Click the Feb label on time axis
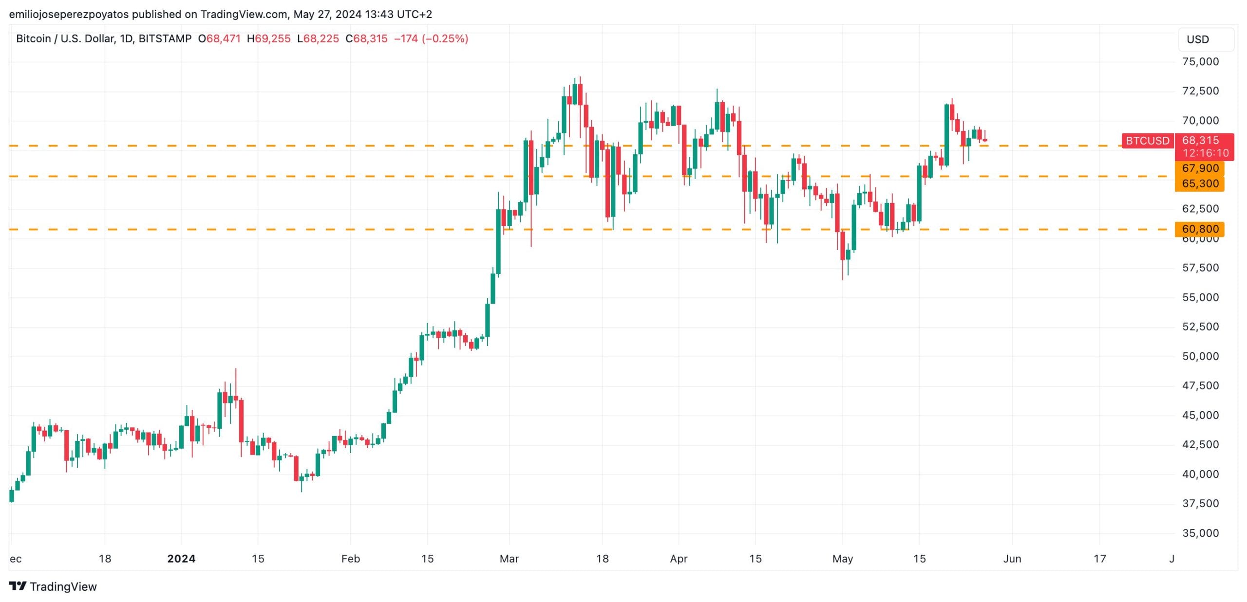 (x=350, y=559)
